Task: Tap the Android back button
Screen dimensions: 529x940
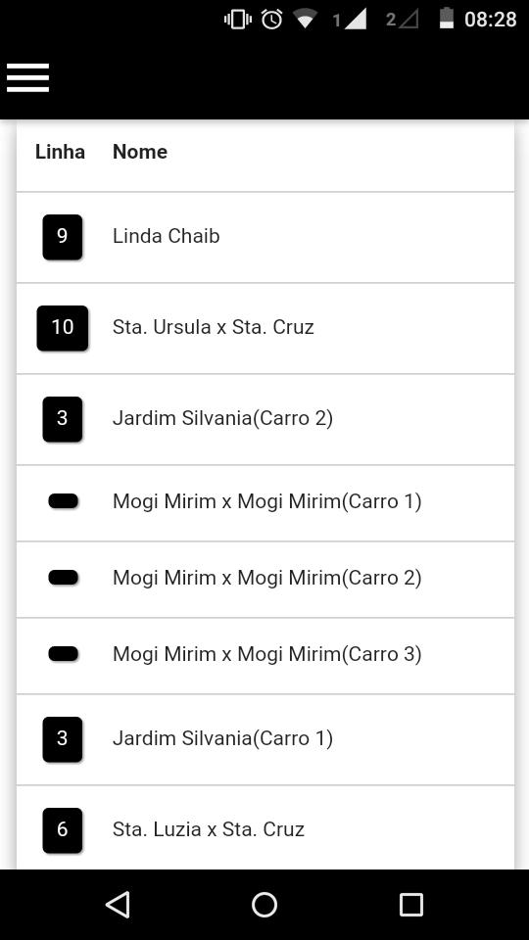Action: [119, 904]
